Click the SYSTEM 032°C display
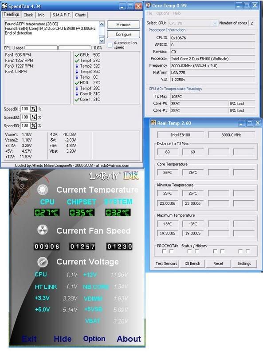Viewport: 263px width, 356px height. click(x=118, y=213)
